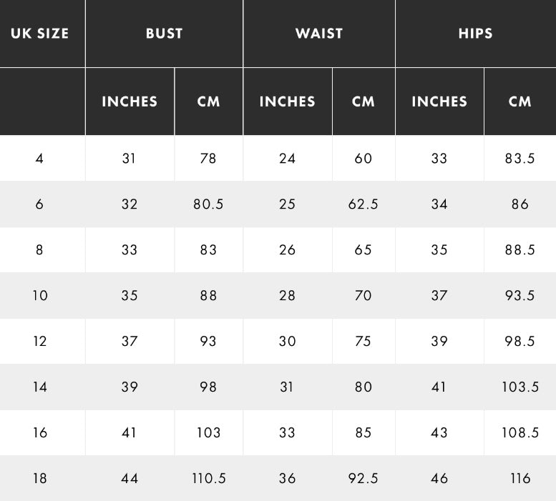Select bust CM value 80.5
Viewport: 556px width, 501px height.
pyautogui.click(x=208, y=204)
